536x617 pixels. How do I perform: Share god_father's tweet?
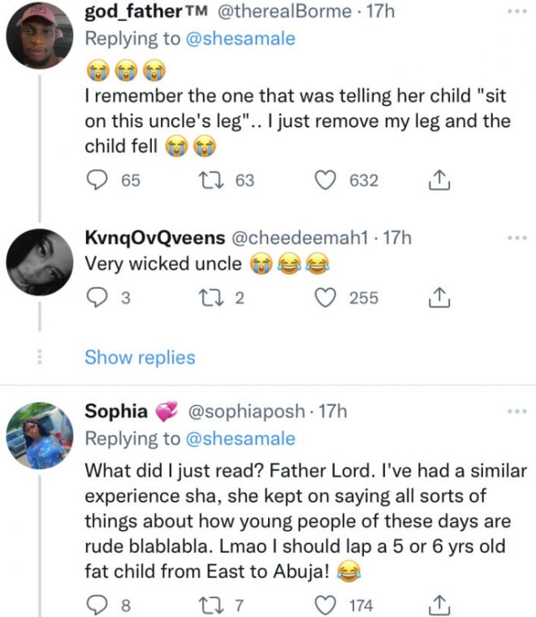pyautogui.click(x=438, y=180)
